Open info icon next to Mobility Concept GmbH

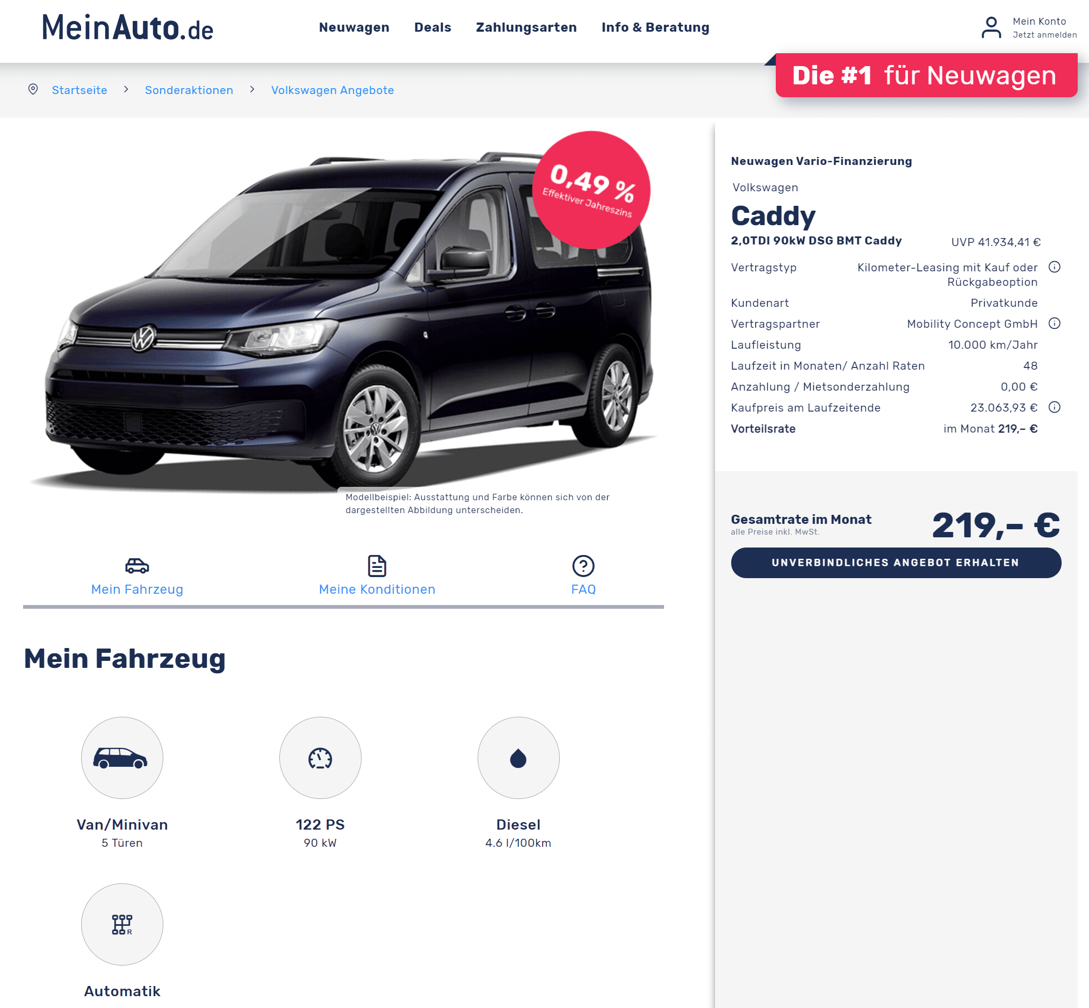pos(1054,323)
